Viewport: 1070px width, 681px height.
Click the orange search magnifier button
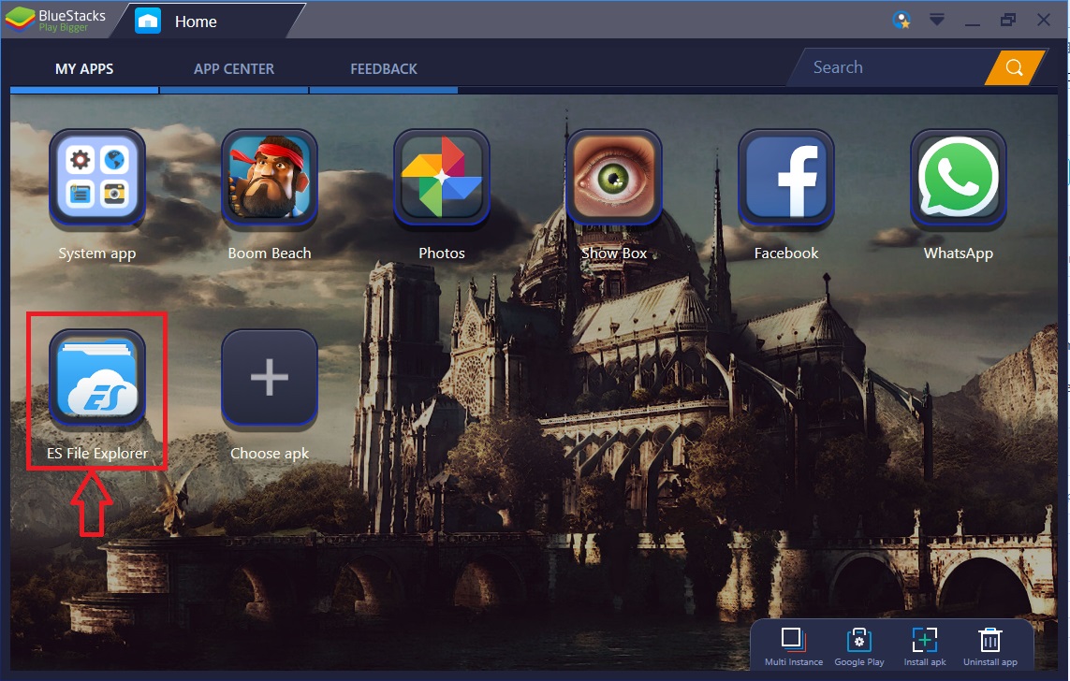(1015, 67)
